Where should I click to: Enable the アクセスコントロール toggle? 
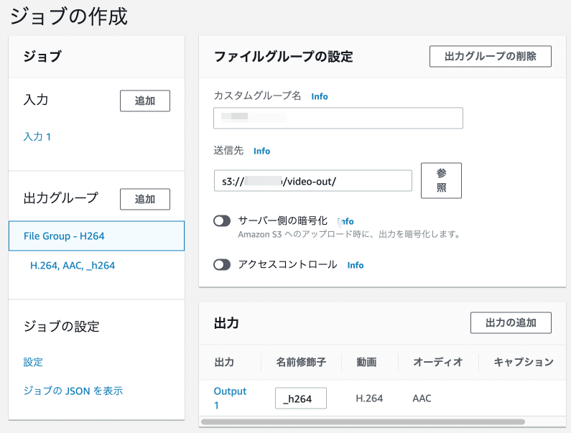point(222,265)
